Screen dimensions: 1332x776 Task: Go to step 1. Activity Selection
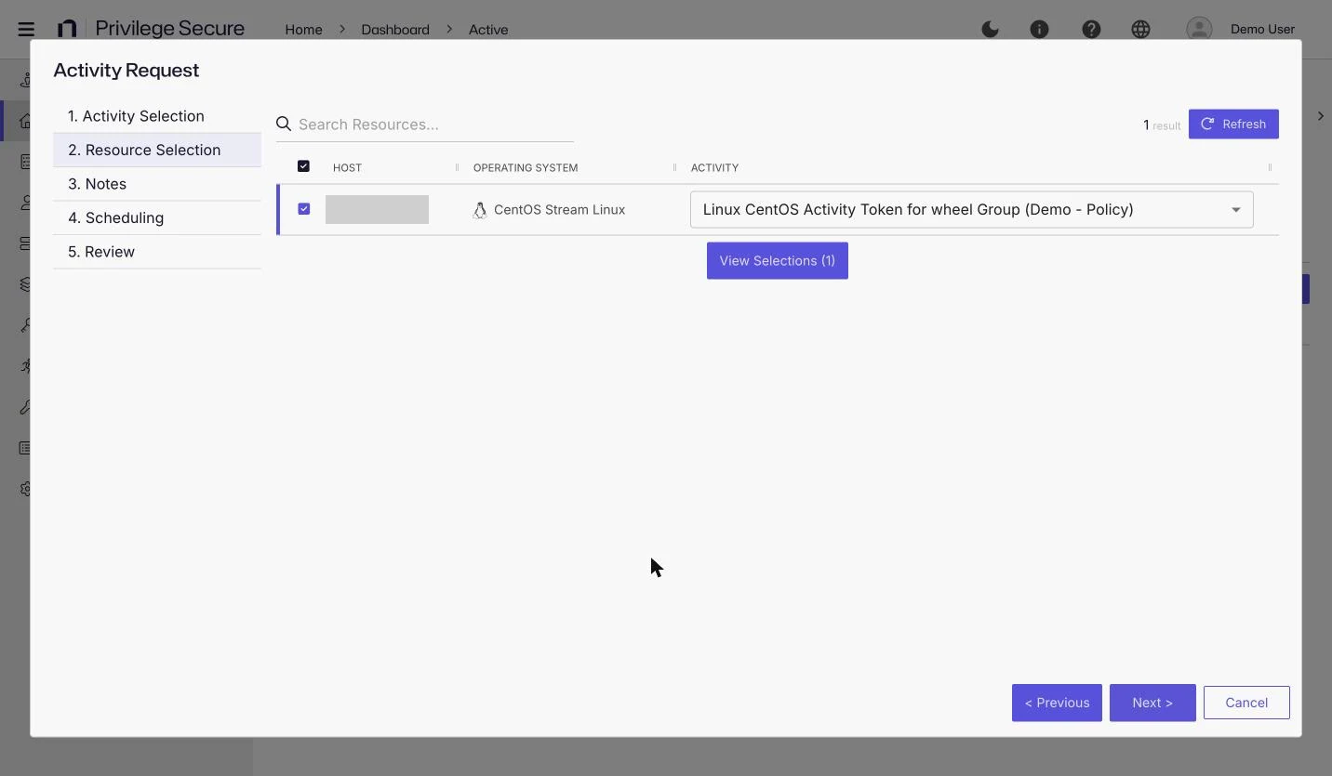pyautogui.click(x=157, y=116)
